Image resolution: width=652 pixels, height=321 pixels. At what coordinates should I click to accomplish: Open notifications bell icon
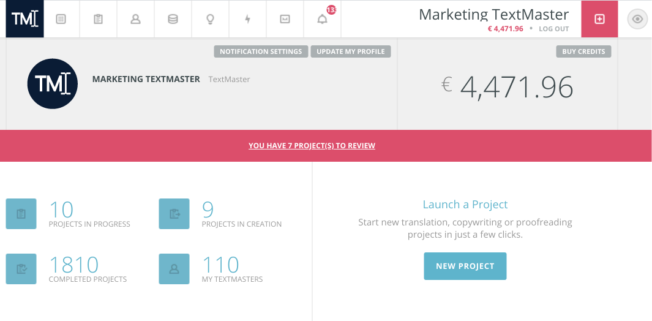coord(322,19)
